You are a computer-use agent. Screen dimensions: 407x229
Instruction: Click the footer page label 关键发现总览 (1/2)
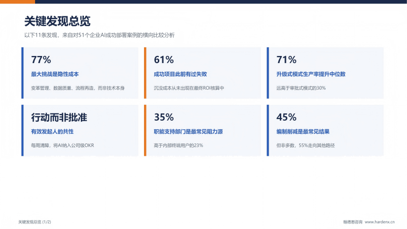click(35, 222)
